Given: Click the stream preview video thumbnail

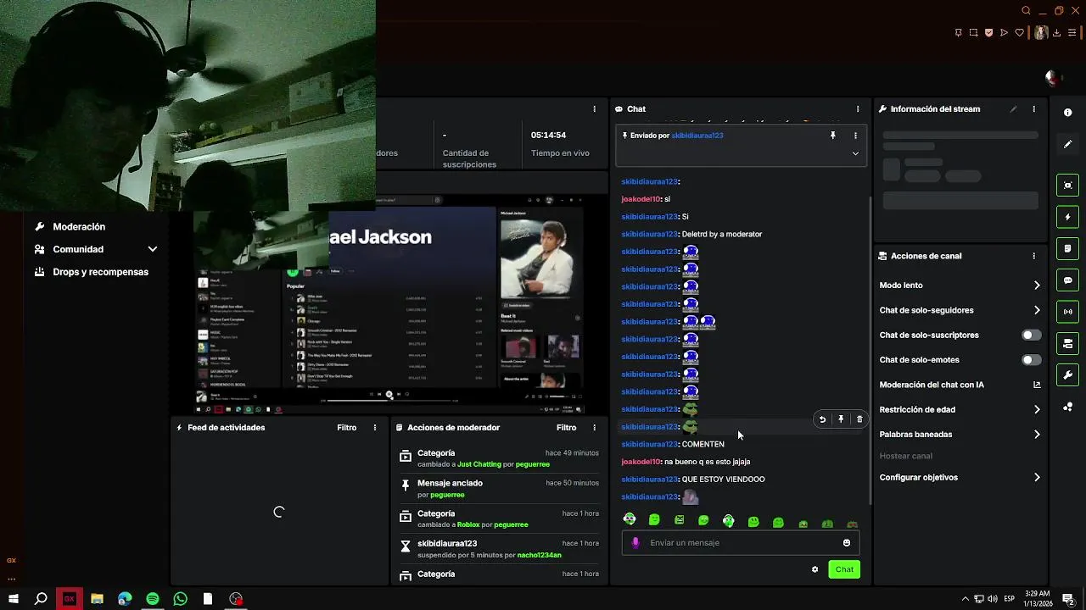Looking at the screenshot, I should coord(390,305).
